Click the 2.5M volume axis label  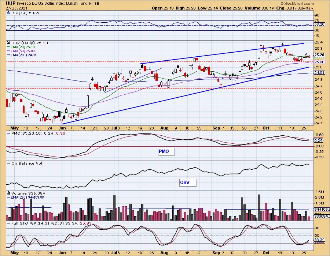(x=319, y=192)
